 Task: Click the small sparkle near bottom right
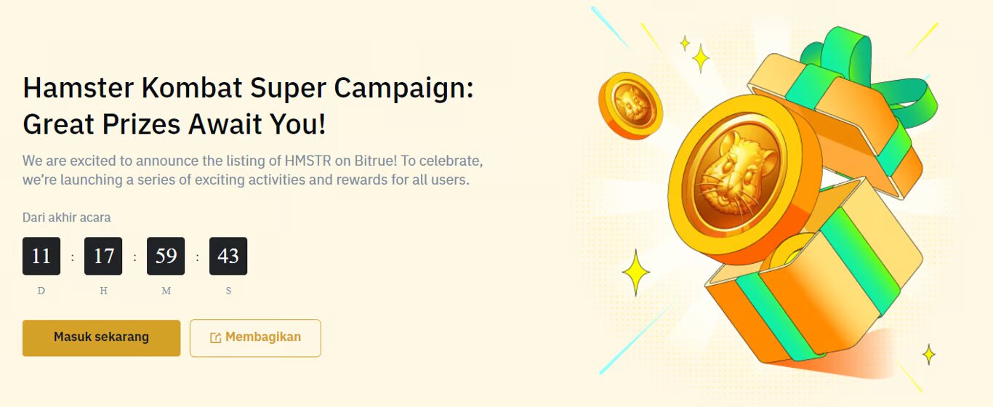click(x=928, y=355)
